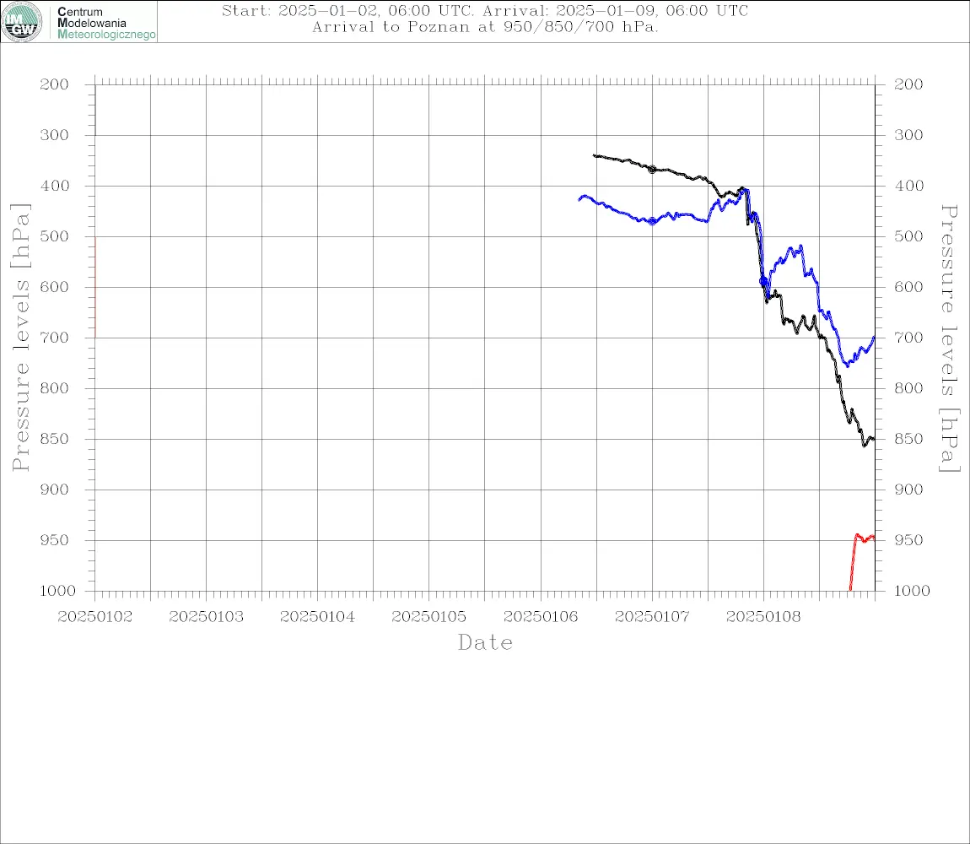Click the 20250104 date tick label
Screen dimensions: 970x844
pyautogui.click(x=317, y=617)
